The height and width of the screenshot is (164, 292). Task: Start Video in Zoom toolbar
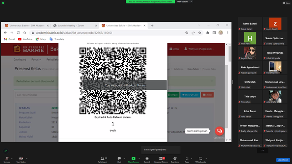[21, 159]
